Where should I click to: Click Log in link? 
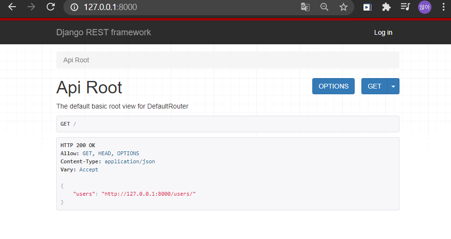383,32
